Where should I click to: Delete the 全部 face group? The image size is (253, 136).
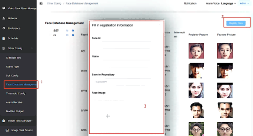(x=73, y=30)
